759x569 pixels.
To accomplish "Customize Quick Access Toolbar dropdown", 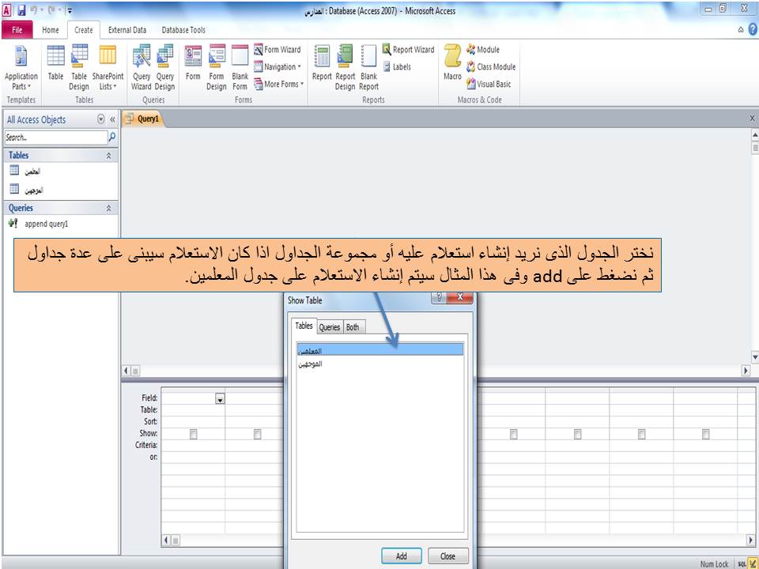I will click(70, 10).
